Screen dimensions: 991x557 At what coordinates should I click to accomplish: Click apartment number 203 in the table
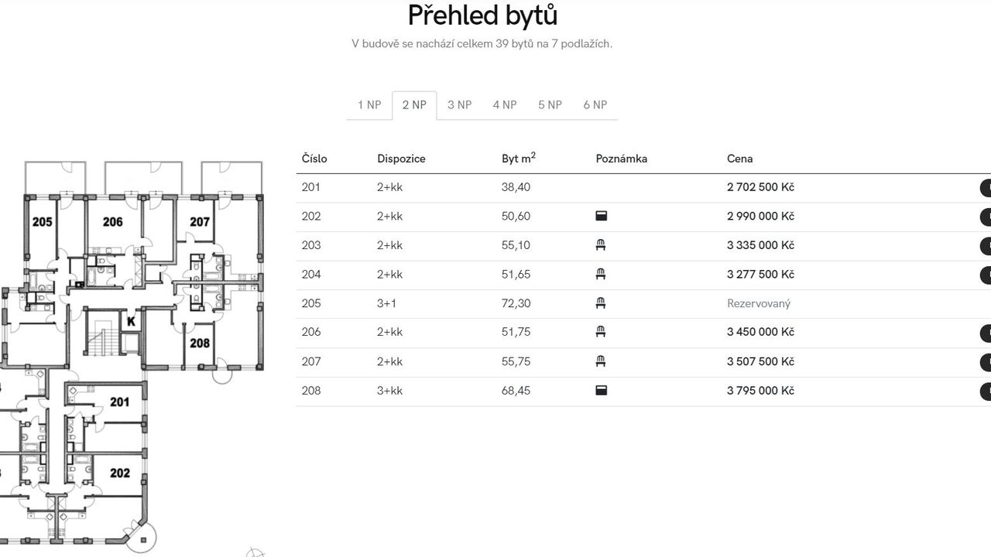point(311,245)
